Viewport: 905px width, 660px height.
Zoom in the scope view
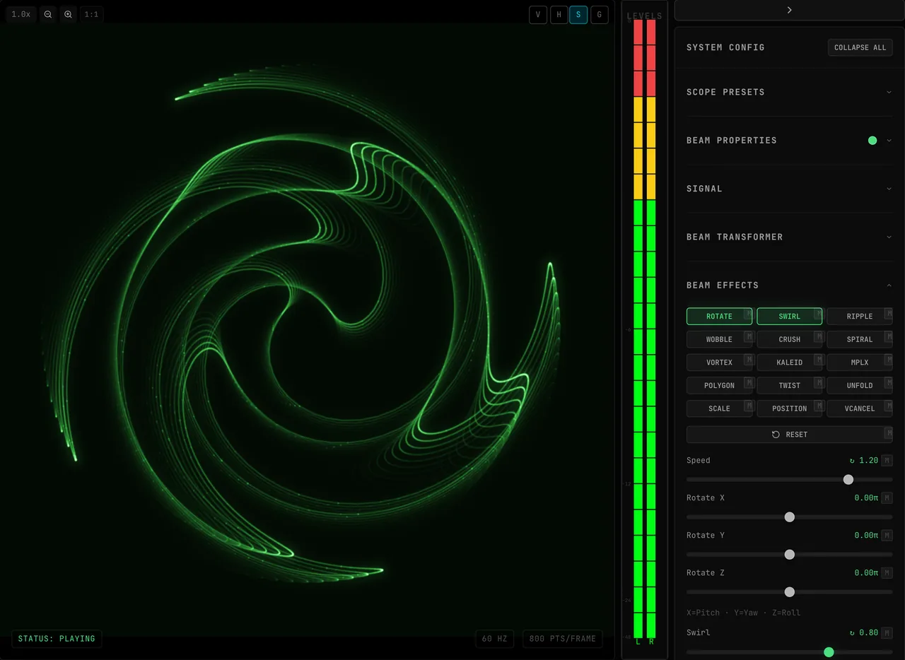pyautogui.click(x=68, y=14)
